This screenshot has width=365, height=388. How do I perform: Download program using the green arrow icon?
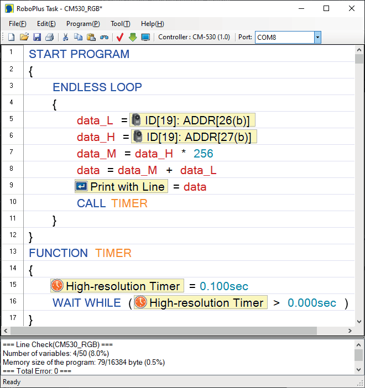click(x=133, y=38)
